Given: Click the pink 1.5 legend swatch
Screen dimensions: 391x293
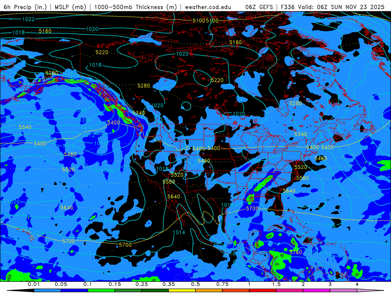Looking at the screenshot, I should tap(289, 291).
